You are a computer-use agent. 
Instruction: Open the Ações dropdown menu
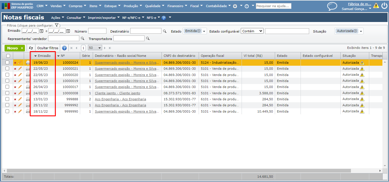[58, 18]
